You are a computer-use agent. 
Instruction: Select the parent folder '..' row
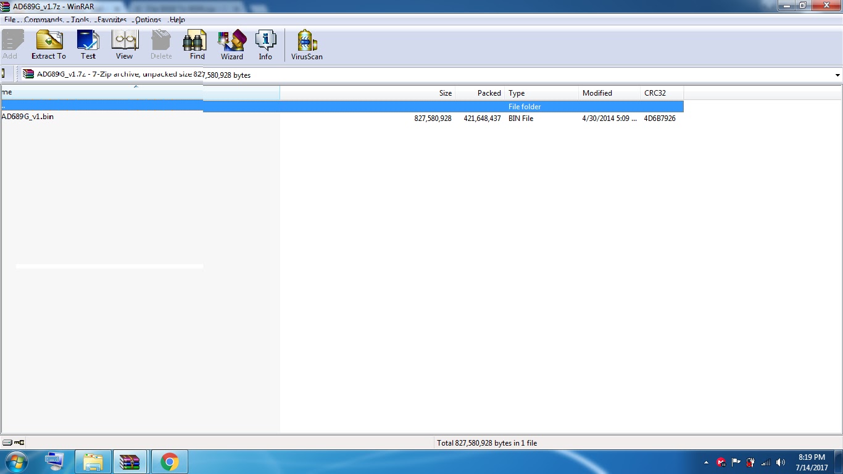click(342, 106)
